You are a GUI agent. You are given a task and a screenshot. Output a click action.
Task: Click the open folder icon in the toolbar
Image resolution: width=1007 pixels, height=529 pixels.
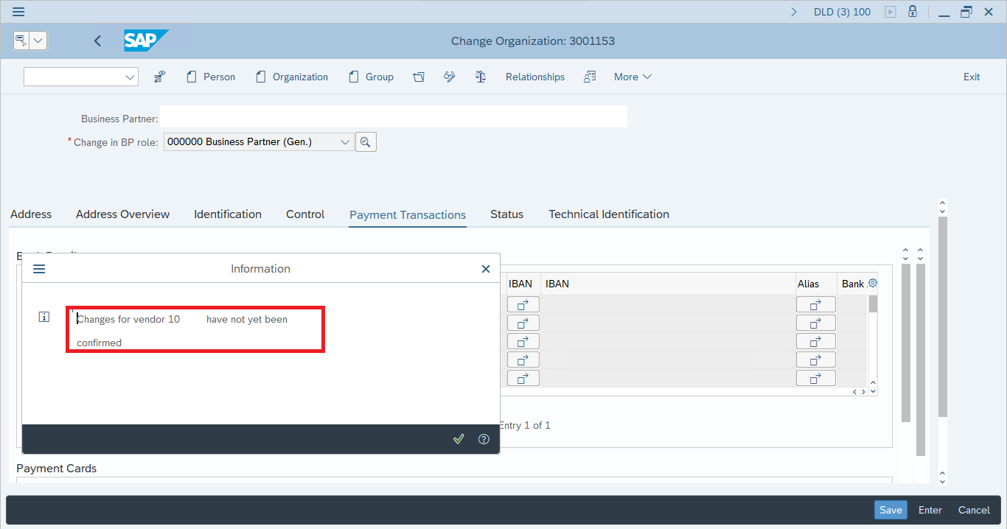coord(419,77)
